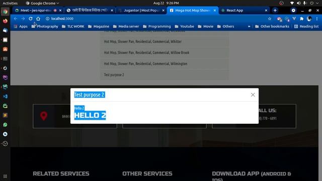Click the small Hello 2 text
Screen dimensions: 322x181
(79, 108)
